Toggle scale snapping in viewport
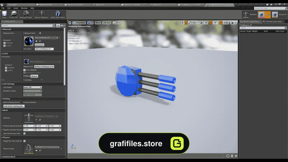 220,23
